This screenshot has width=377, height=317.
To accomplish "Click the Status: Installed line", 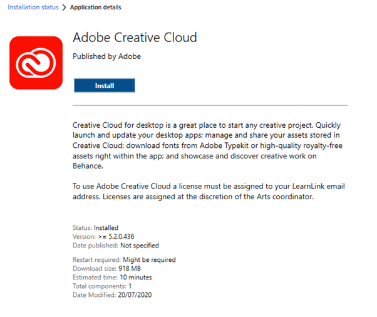I will [95, 227].
